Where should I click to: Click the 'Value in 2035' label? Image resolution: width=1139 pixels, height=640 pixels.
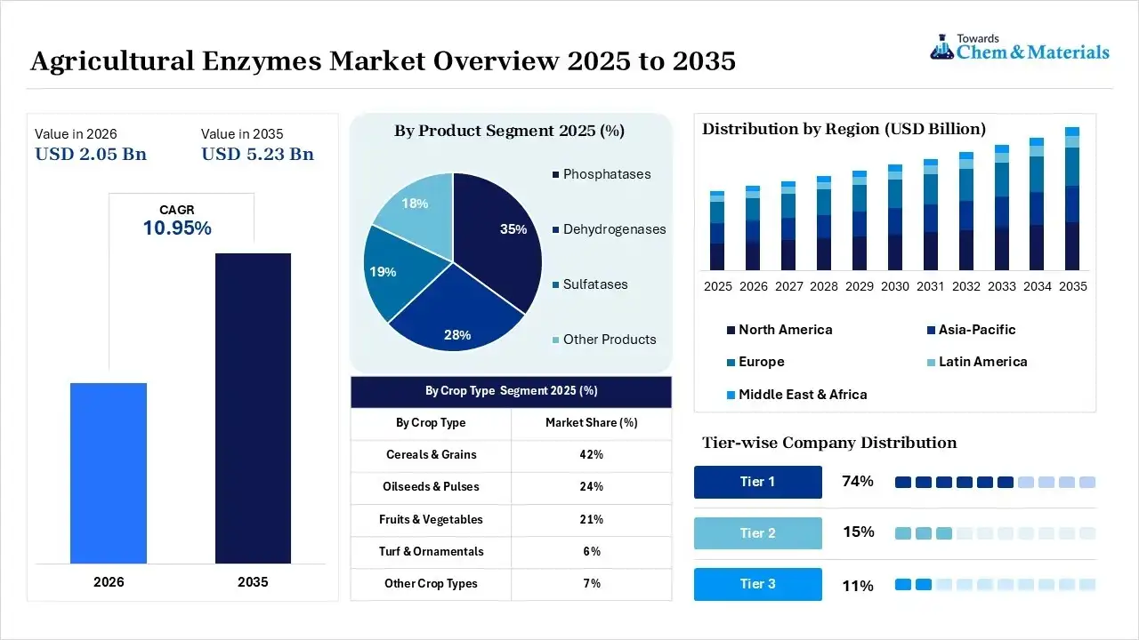[242, 134]
